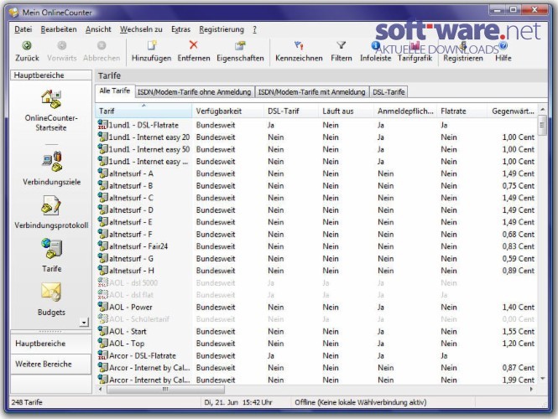Sort by the Flatrate column header
The width and height of the screenshot is (558, 419).
pos(462,111)
